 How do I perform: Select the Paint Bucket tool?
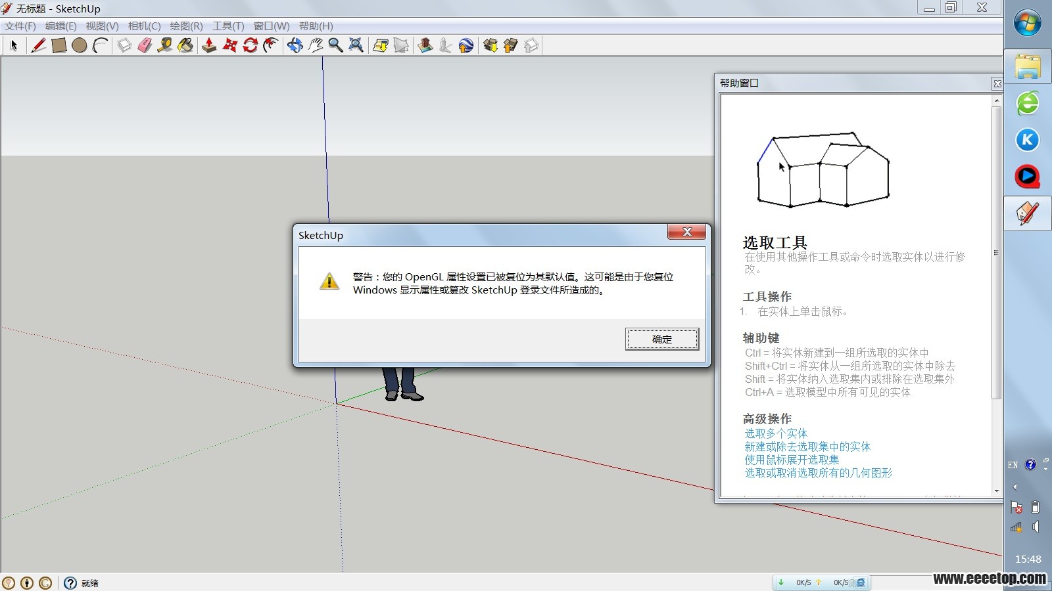click(185, 45)
